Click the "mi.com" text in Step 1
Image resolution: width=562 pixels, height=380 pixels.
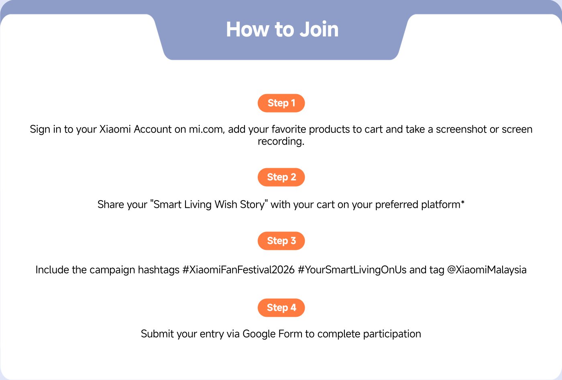point(206,129)
